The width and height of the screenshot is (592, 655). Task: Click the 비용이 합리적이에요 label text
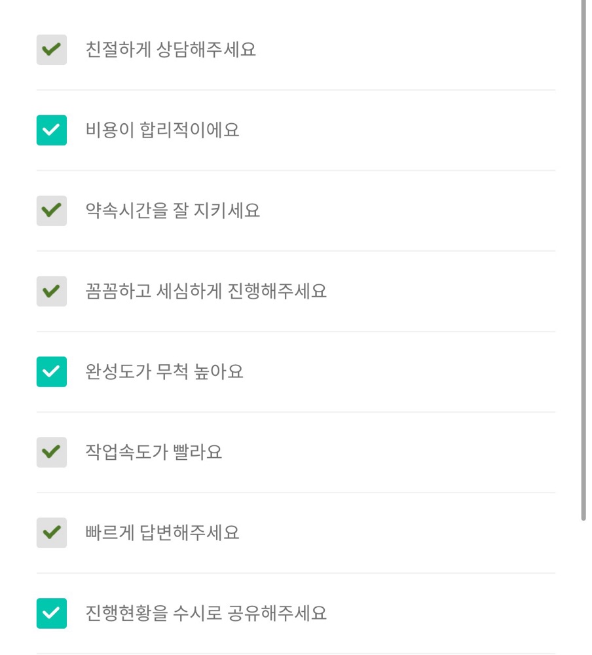pyautogui.click(x=162, y=130)
